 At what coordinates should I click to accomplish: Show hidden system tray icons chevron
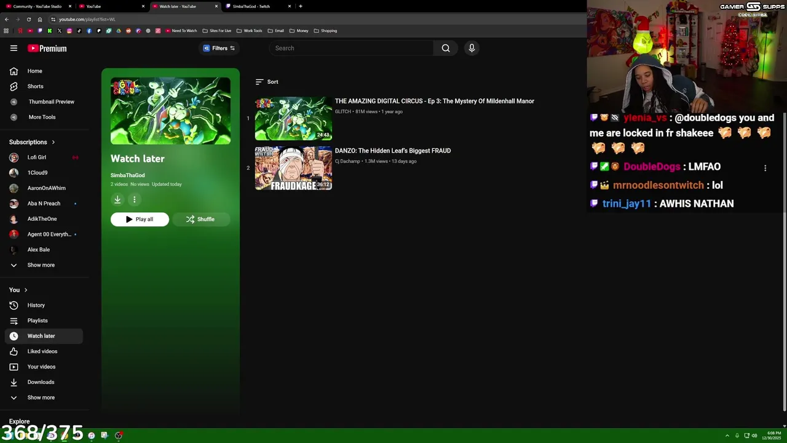[x=727, y=436]
